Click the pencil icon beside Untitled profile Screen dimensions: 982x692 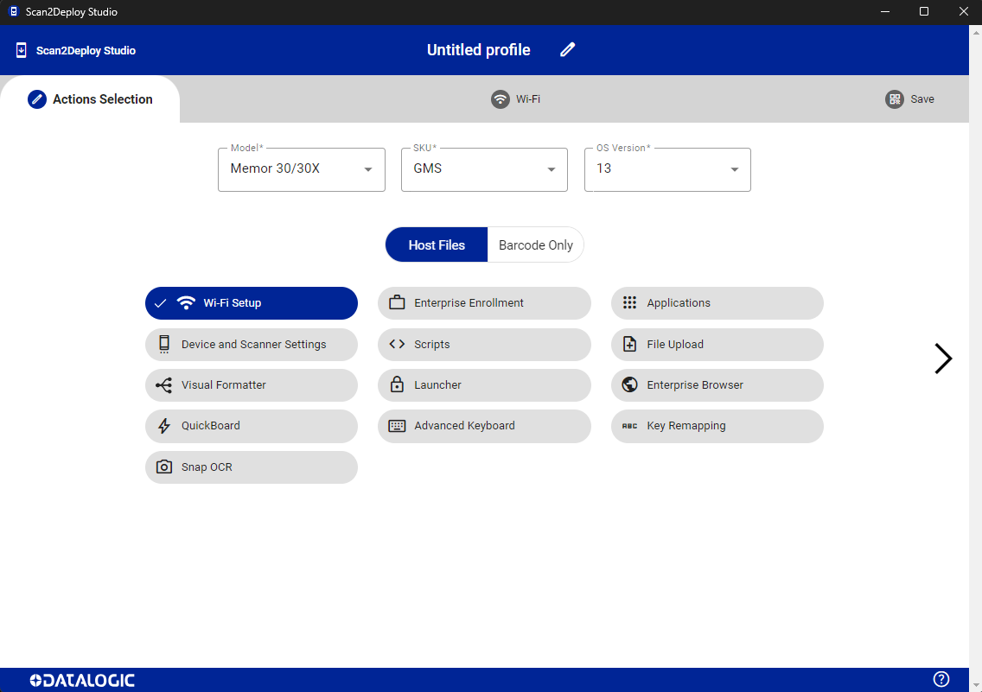tap(567, 50)
